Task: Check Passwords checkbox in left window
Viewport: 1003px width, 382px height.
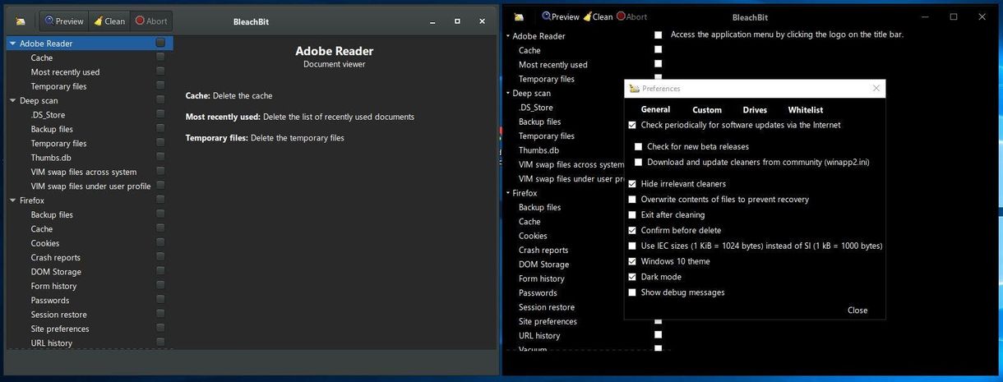Action: coord(160,300)
